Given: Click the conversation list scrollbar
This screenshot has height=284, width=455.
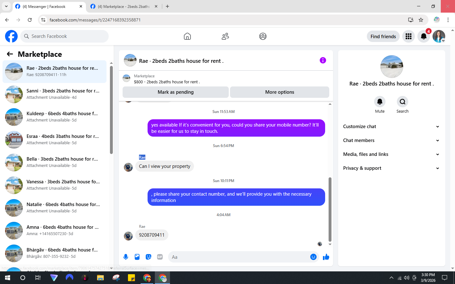Looking at the screenshot, I should (x=111, y=110).
